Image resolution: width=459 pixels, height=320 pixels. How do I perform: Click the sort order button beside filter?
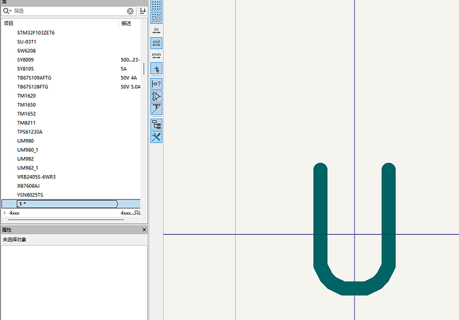click(x=142, y=11)
